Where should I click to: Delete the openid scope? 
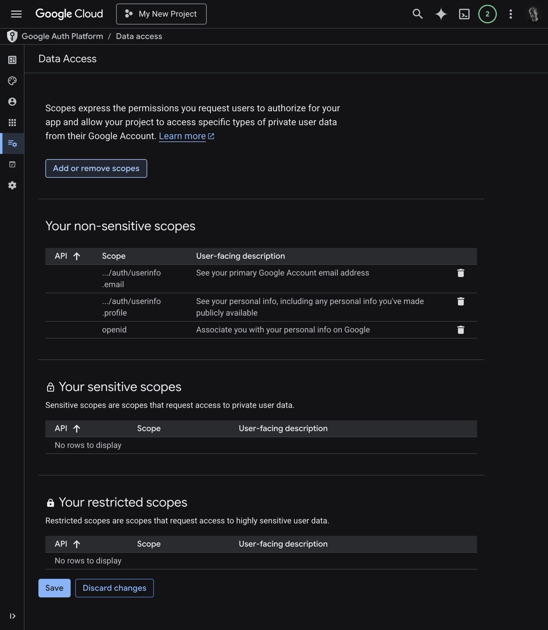click(460, 330)
